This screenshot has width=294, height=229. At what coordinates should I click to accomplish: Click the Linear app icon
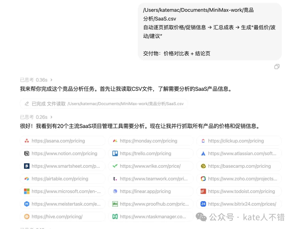coord(115,191)
